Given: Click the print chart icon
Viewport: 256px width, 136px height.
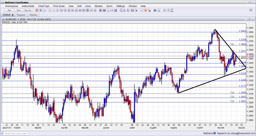Looking at the screenshot, I should pyautogui.click(x=155, y=10).
